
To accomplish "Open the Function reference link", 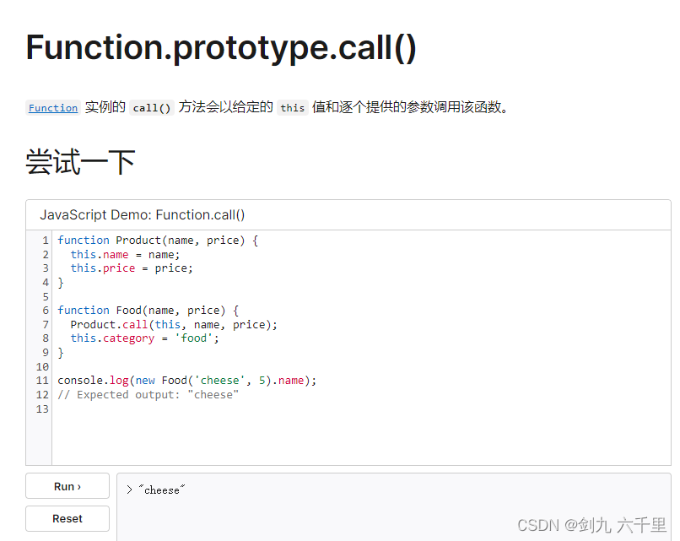I will coord(52,107).
